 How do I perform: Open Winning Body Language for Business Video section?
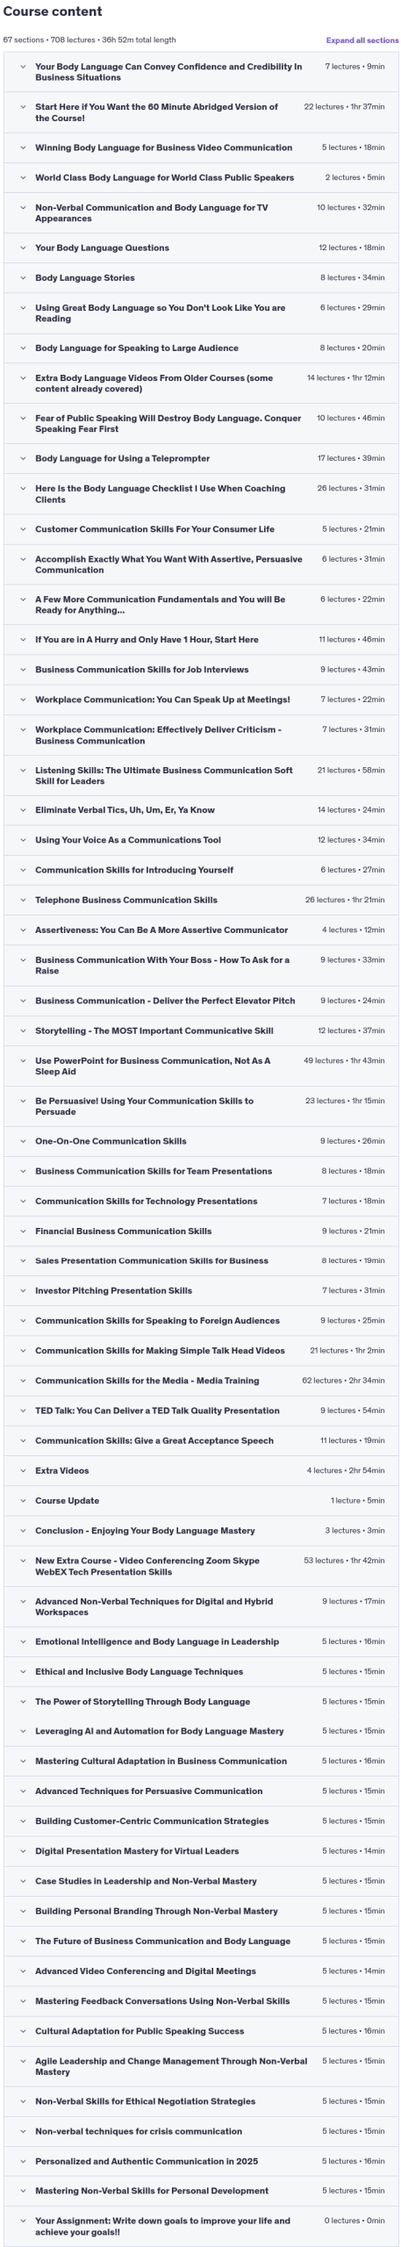click(201, 148)
